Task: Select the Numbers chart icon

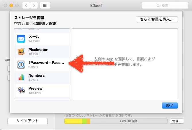Action: [x=21, y=77]
